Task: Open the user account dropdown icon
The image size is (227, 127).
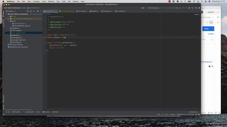Action: click(143, 8)
